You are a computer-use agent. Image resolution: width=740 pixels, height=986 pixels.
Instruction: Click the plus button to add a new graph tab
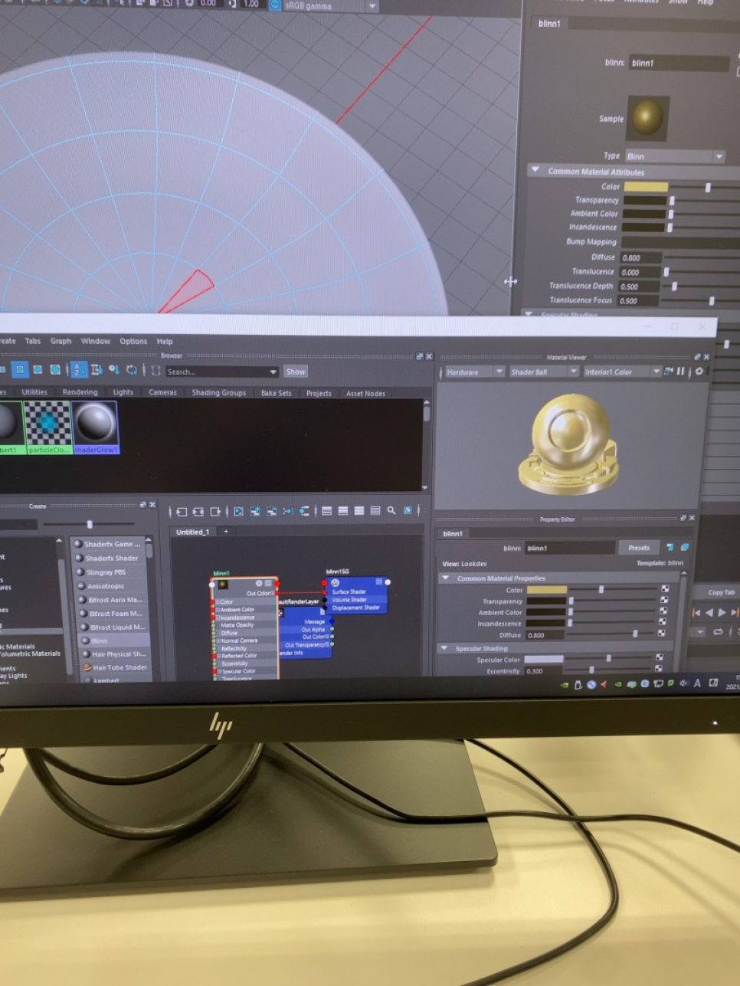click(x=226, y=531)
